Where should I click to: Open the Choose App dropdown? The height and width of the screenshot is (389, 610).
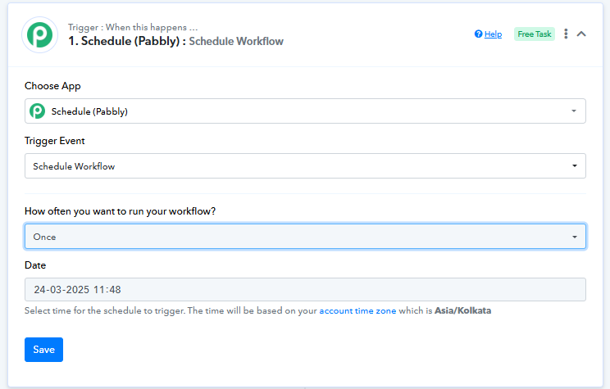(x=305, y=111)
